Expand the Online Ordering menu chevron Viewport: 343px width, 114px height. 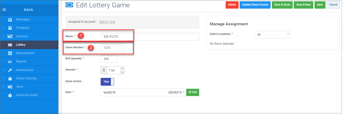pos(3,78)
